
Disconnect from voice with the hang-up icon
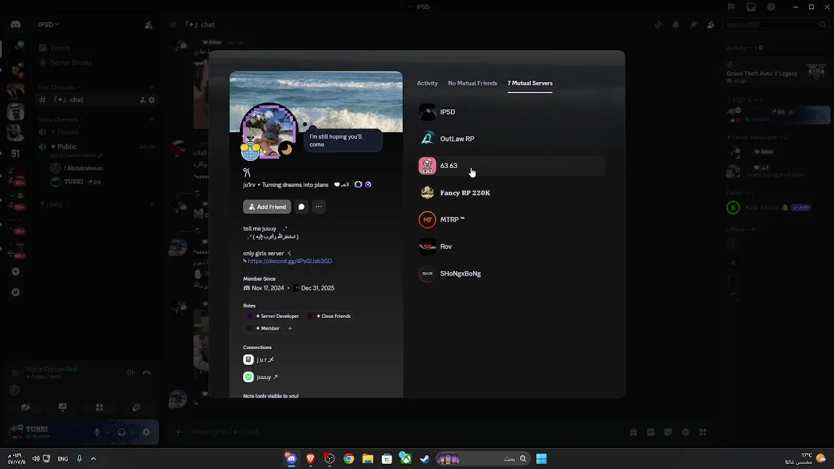coord(146,373)
